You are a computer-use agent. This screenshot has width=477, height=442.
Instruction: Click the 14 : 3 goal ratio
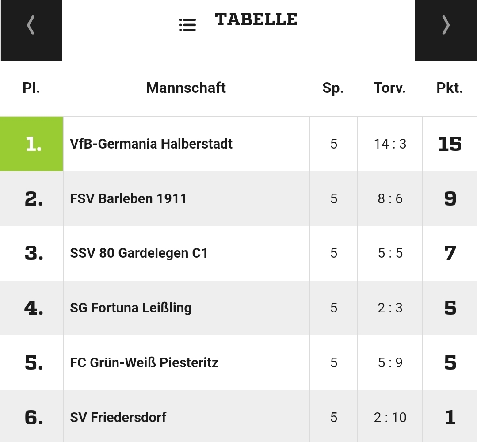pyautogui.click(x=390, y=144)
